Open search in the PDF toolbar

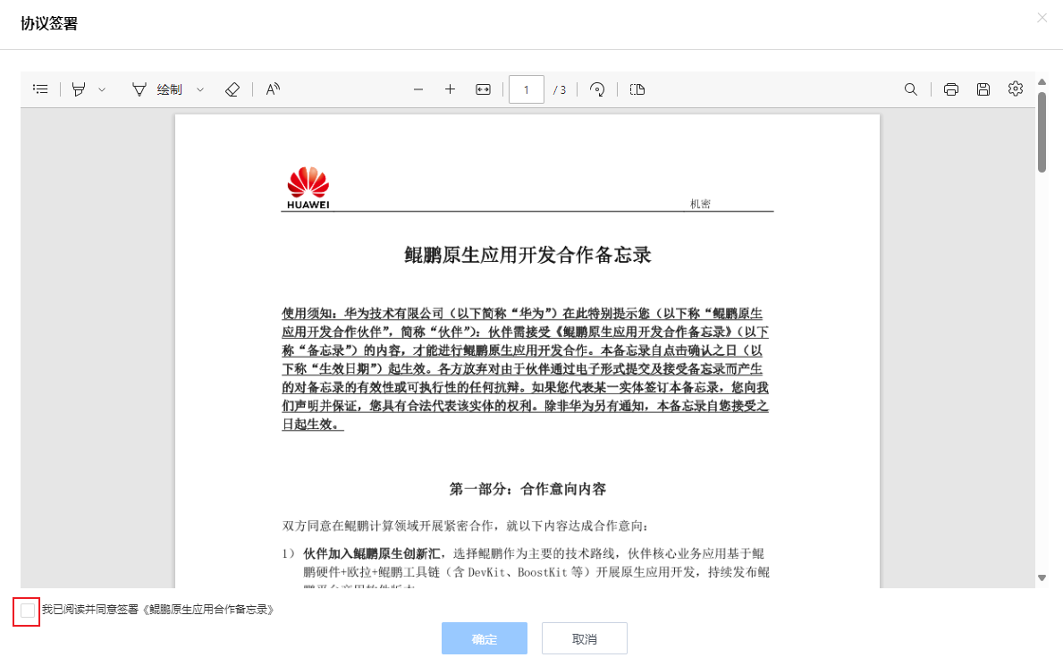point(910,89)
